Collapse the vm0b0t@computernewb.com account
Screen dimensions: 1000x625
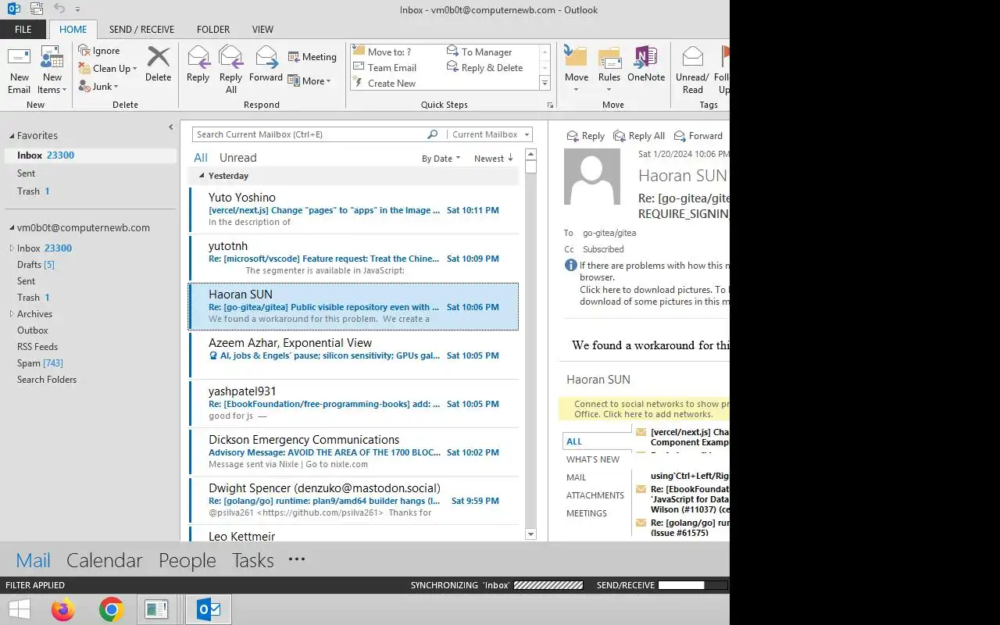[x=12, y=228]
